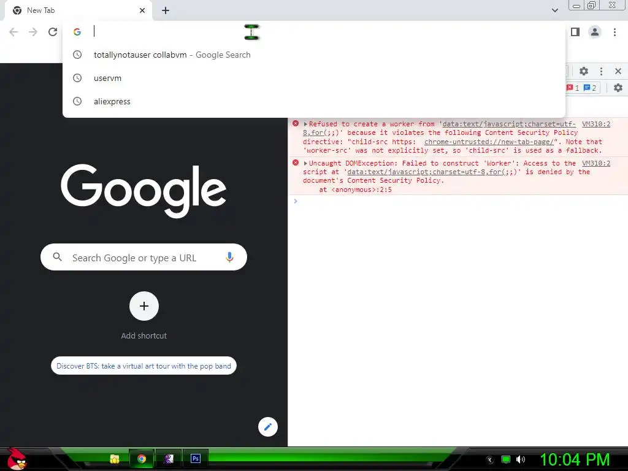Open the tab search chevron dropdown
Image resolution: width=628 pixels, height=471 pixels.
coord(554,10)
